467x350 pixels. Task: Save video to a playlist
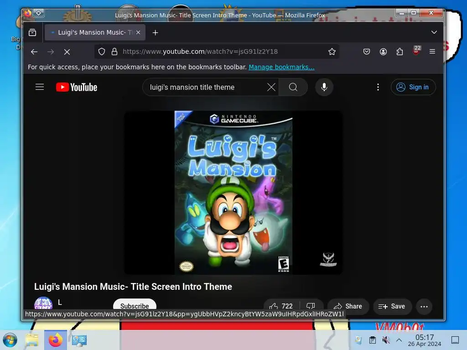point(392,306)
